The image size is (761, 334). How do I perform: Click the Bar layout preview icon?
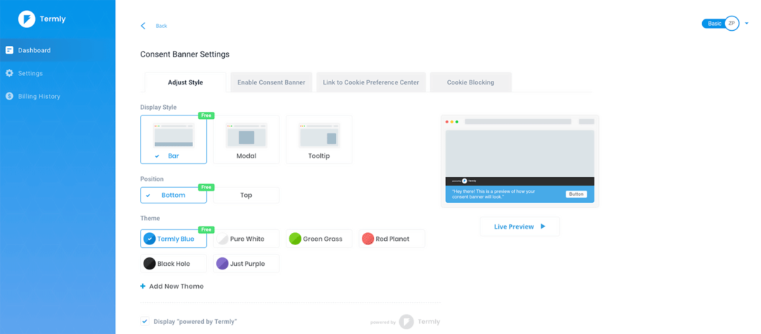[x=173, y=135]
